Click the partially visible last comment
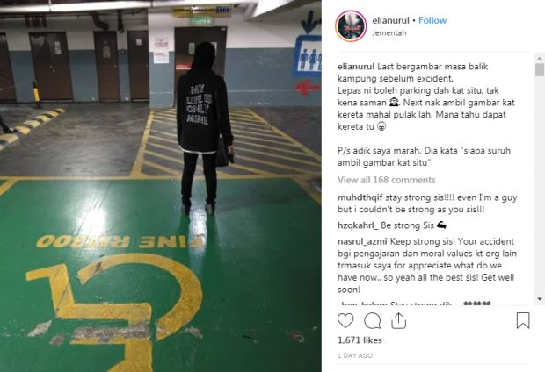 pos(414,304)
